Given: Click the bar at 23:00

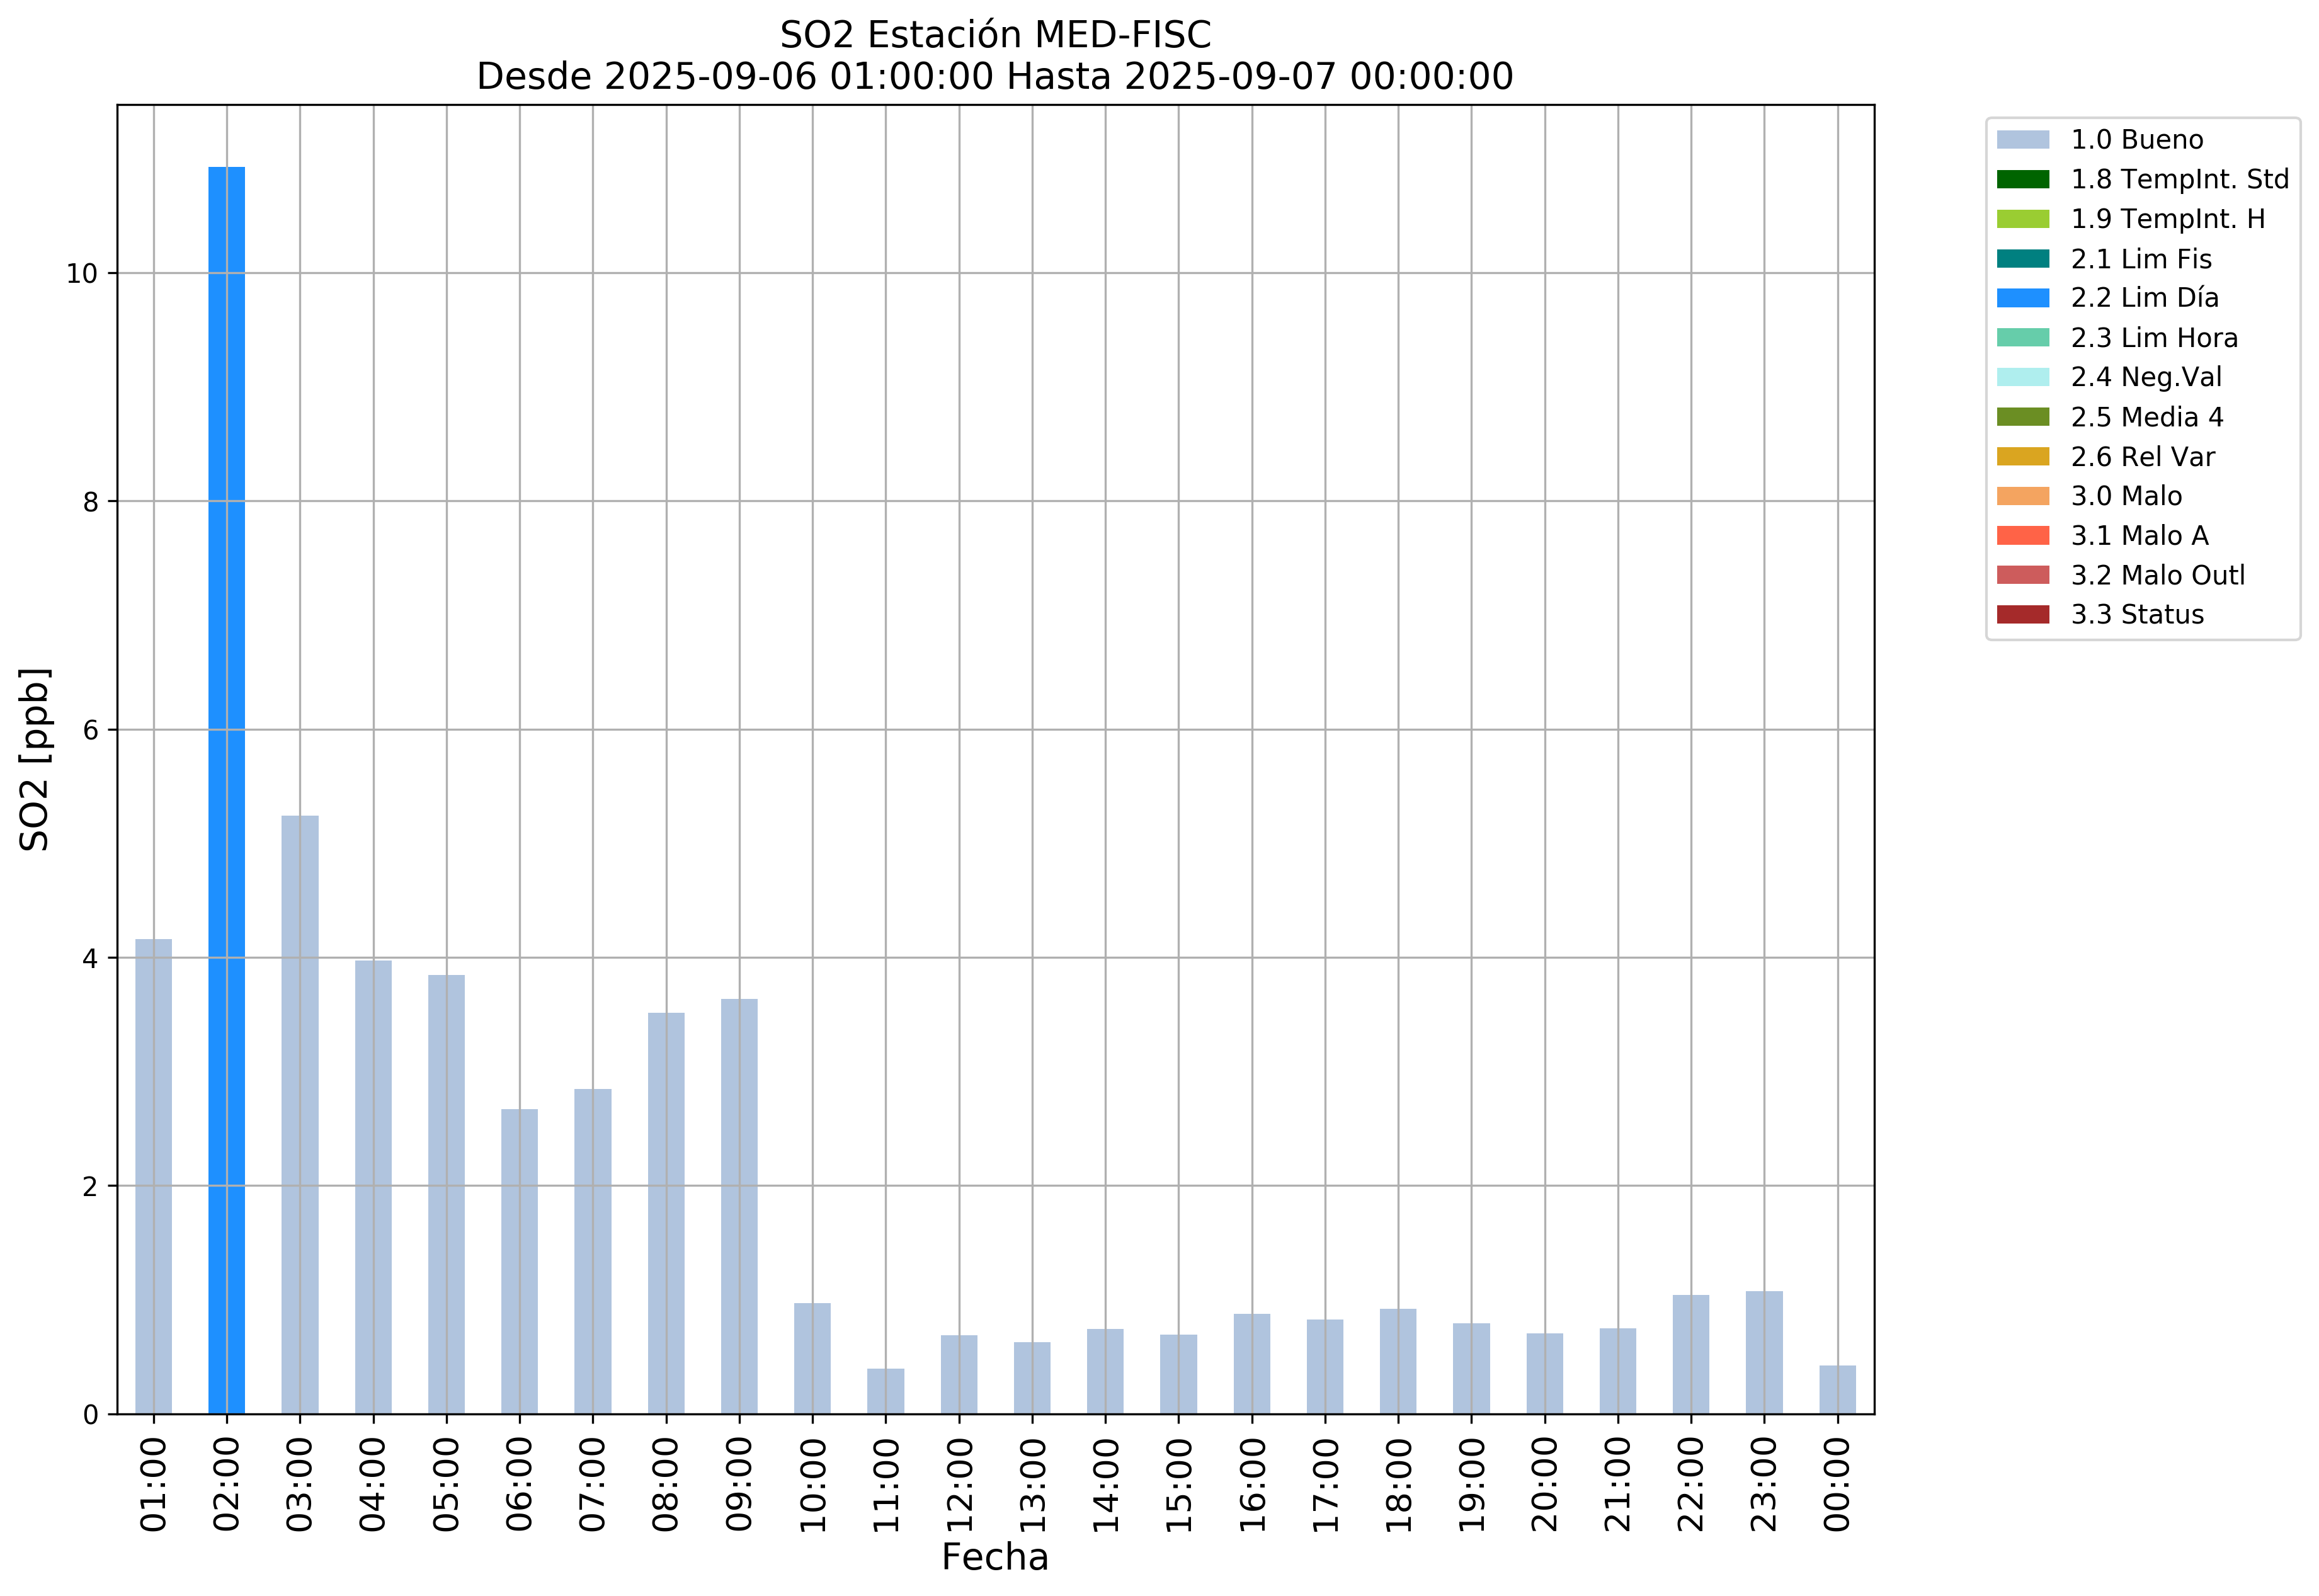Looking at the screenshot, I should pos(1764,1352).
